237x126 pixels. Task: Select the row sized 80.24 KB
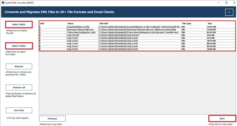click(137, 44)
